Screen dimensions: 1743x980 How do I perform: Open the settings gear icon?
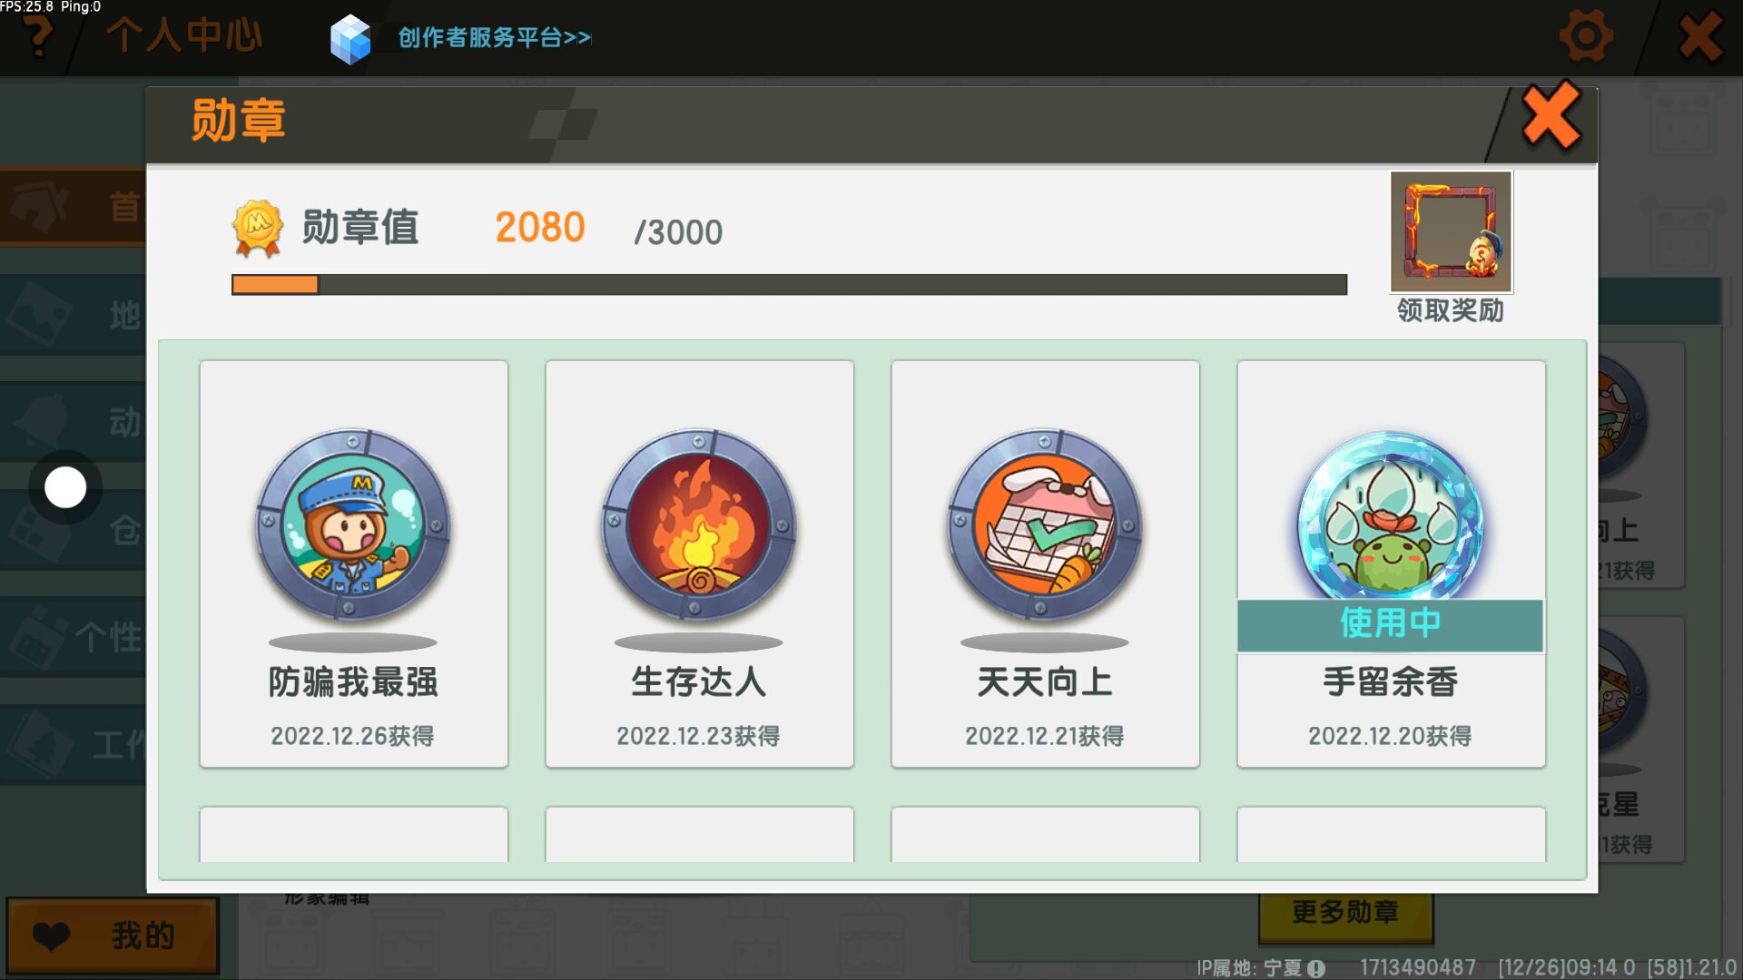click(1585, 37)
